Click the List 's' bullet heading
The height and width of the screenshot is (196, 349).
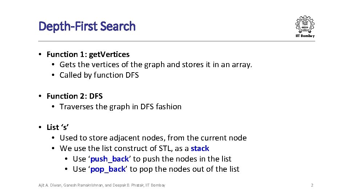tap(58, 127)
